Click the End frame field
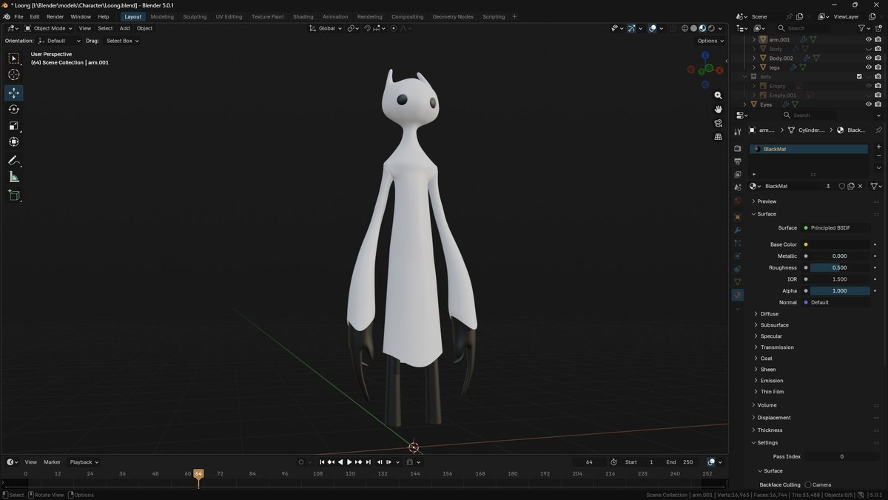 (x=679, y=462)
